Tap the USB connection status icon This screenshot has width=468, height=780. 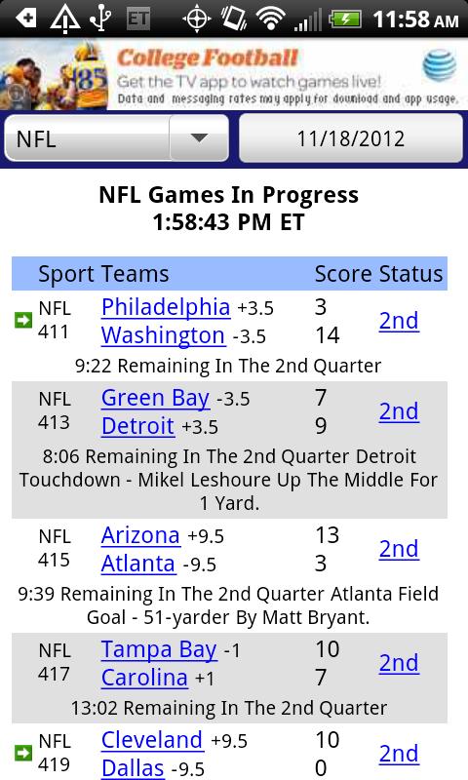(x=101, y=19)
